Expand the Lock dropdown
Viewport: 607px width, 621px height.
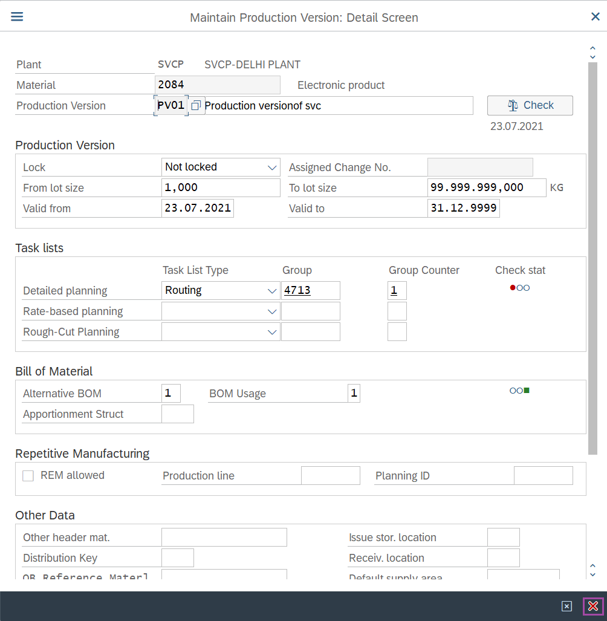[272, 167]
